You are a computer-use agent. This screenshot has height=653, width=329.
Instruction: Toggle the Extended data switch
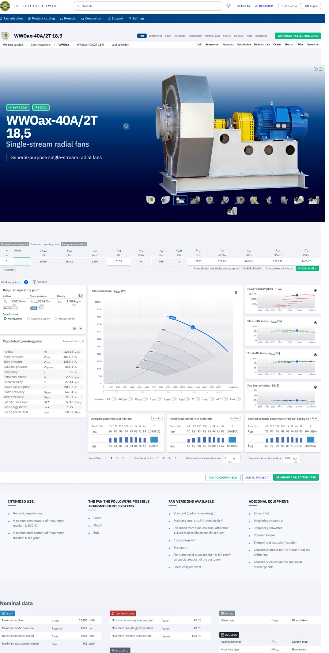tap(82, 341)
